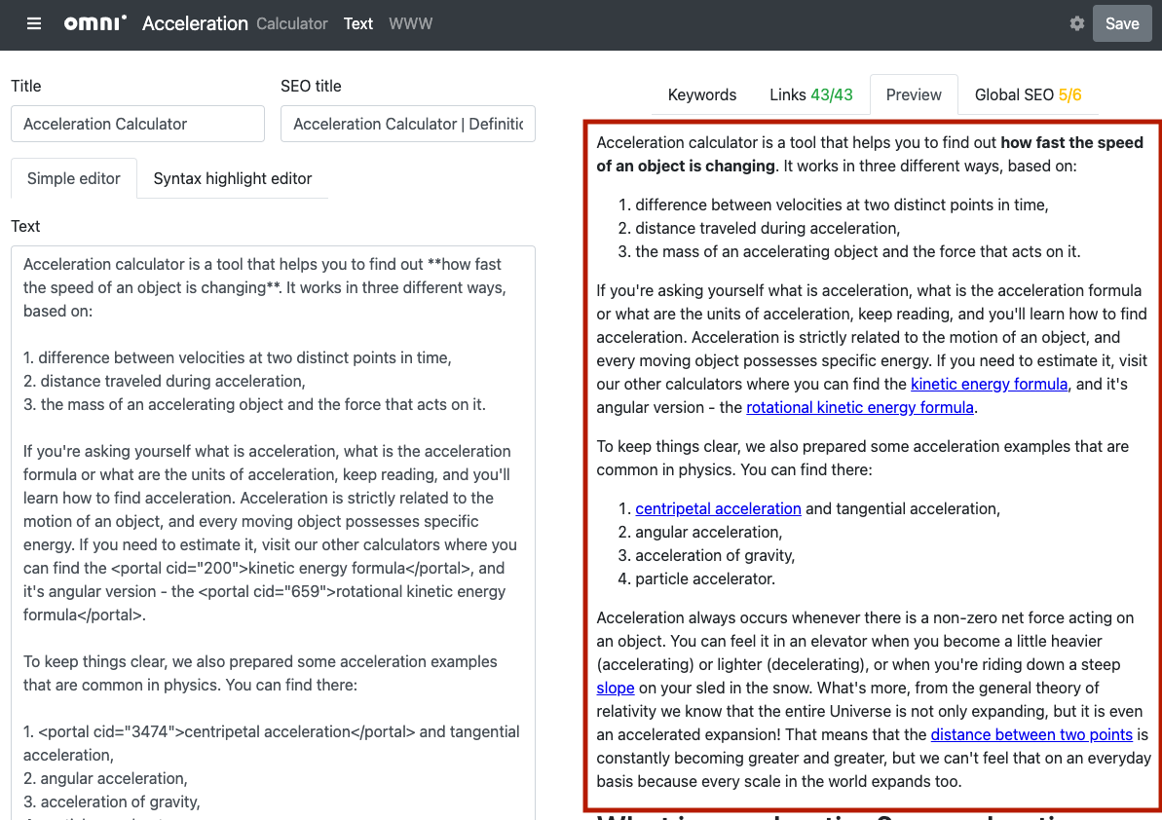Image resolution: width=1162 pixels, height=820 pixels.
Task: Open the centripetal acceleration link
Action: tap(718, 509)
